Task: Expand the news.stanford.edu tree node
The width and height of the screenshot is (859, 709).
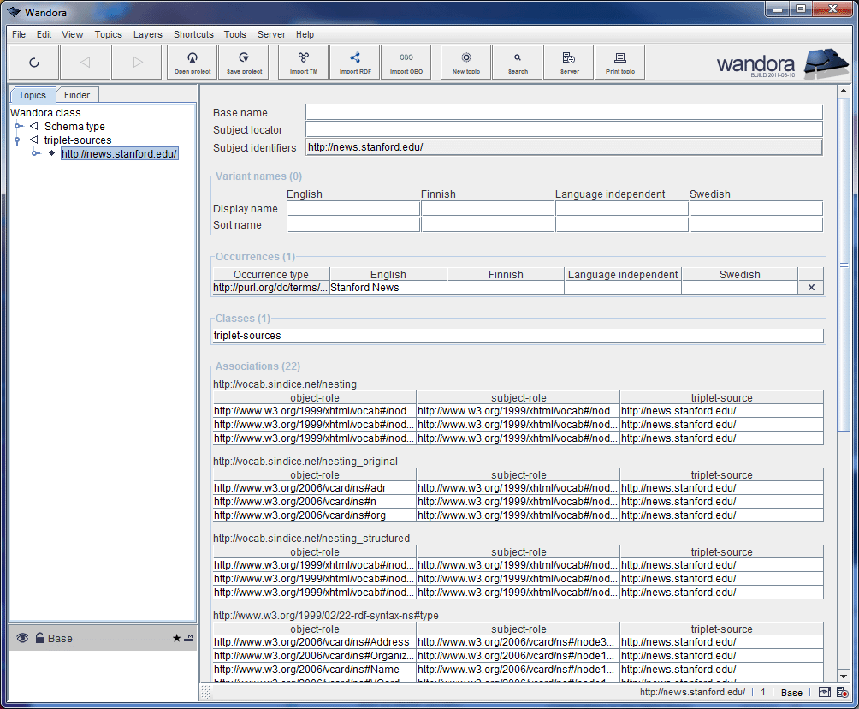Action: 36,154
